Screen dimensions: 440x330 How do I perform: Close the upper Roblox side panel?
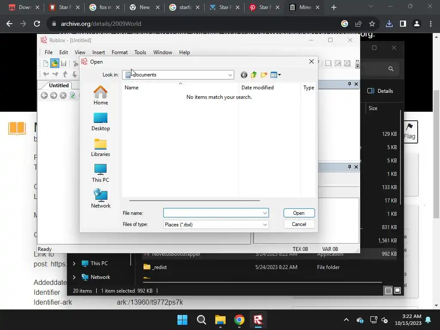click(356, 84)
